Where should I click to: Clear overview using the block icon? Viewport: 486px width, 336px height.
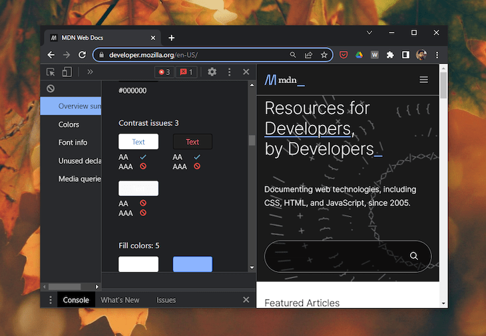click(x=51, y=88)
